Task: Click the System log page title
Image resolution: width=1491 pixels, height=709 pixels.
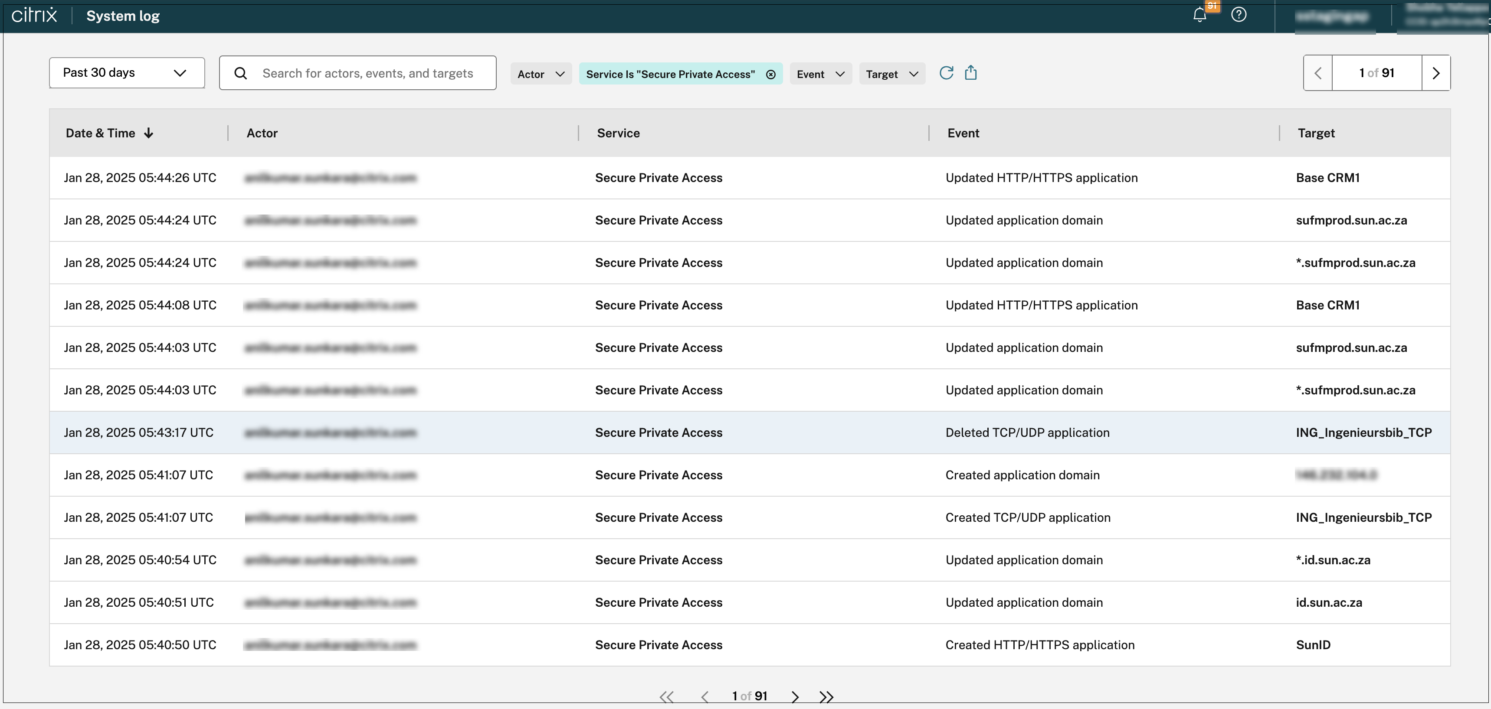Action: [123, 16]
